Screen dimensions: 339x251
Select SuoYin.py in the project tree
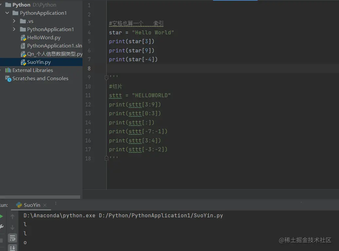39,62
